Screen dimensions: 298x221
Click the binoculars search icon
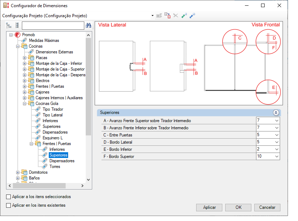[x=89, y=25]
